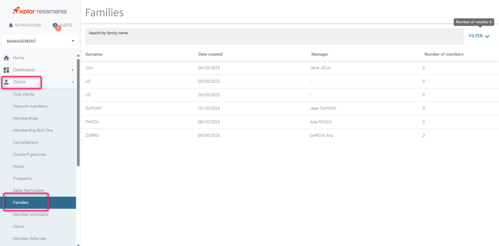This screenshot has width=499, height=246.
Task: Open the DUPONT family row
Action: pos(290,108)
